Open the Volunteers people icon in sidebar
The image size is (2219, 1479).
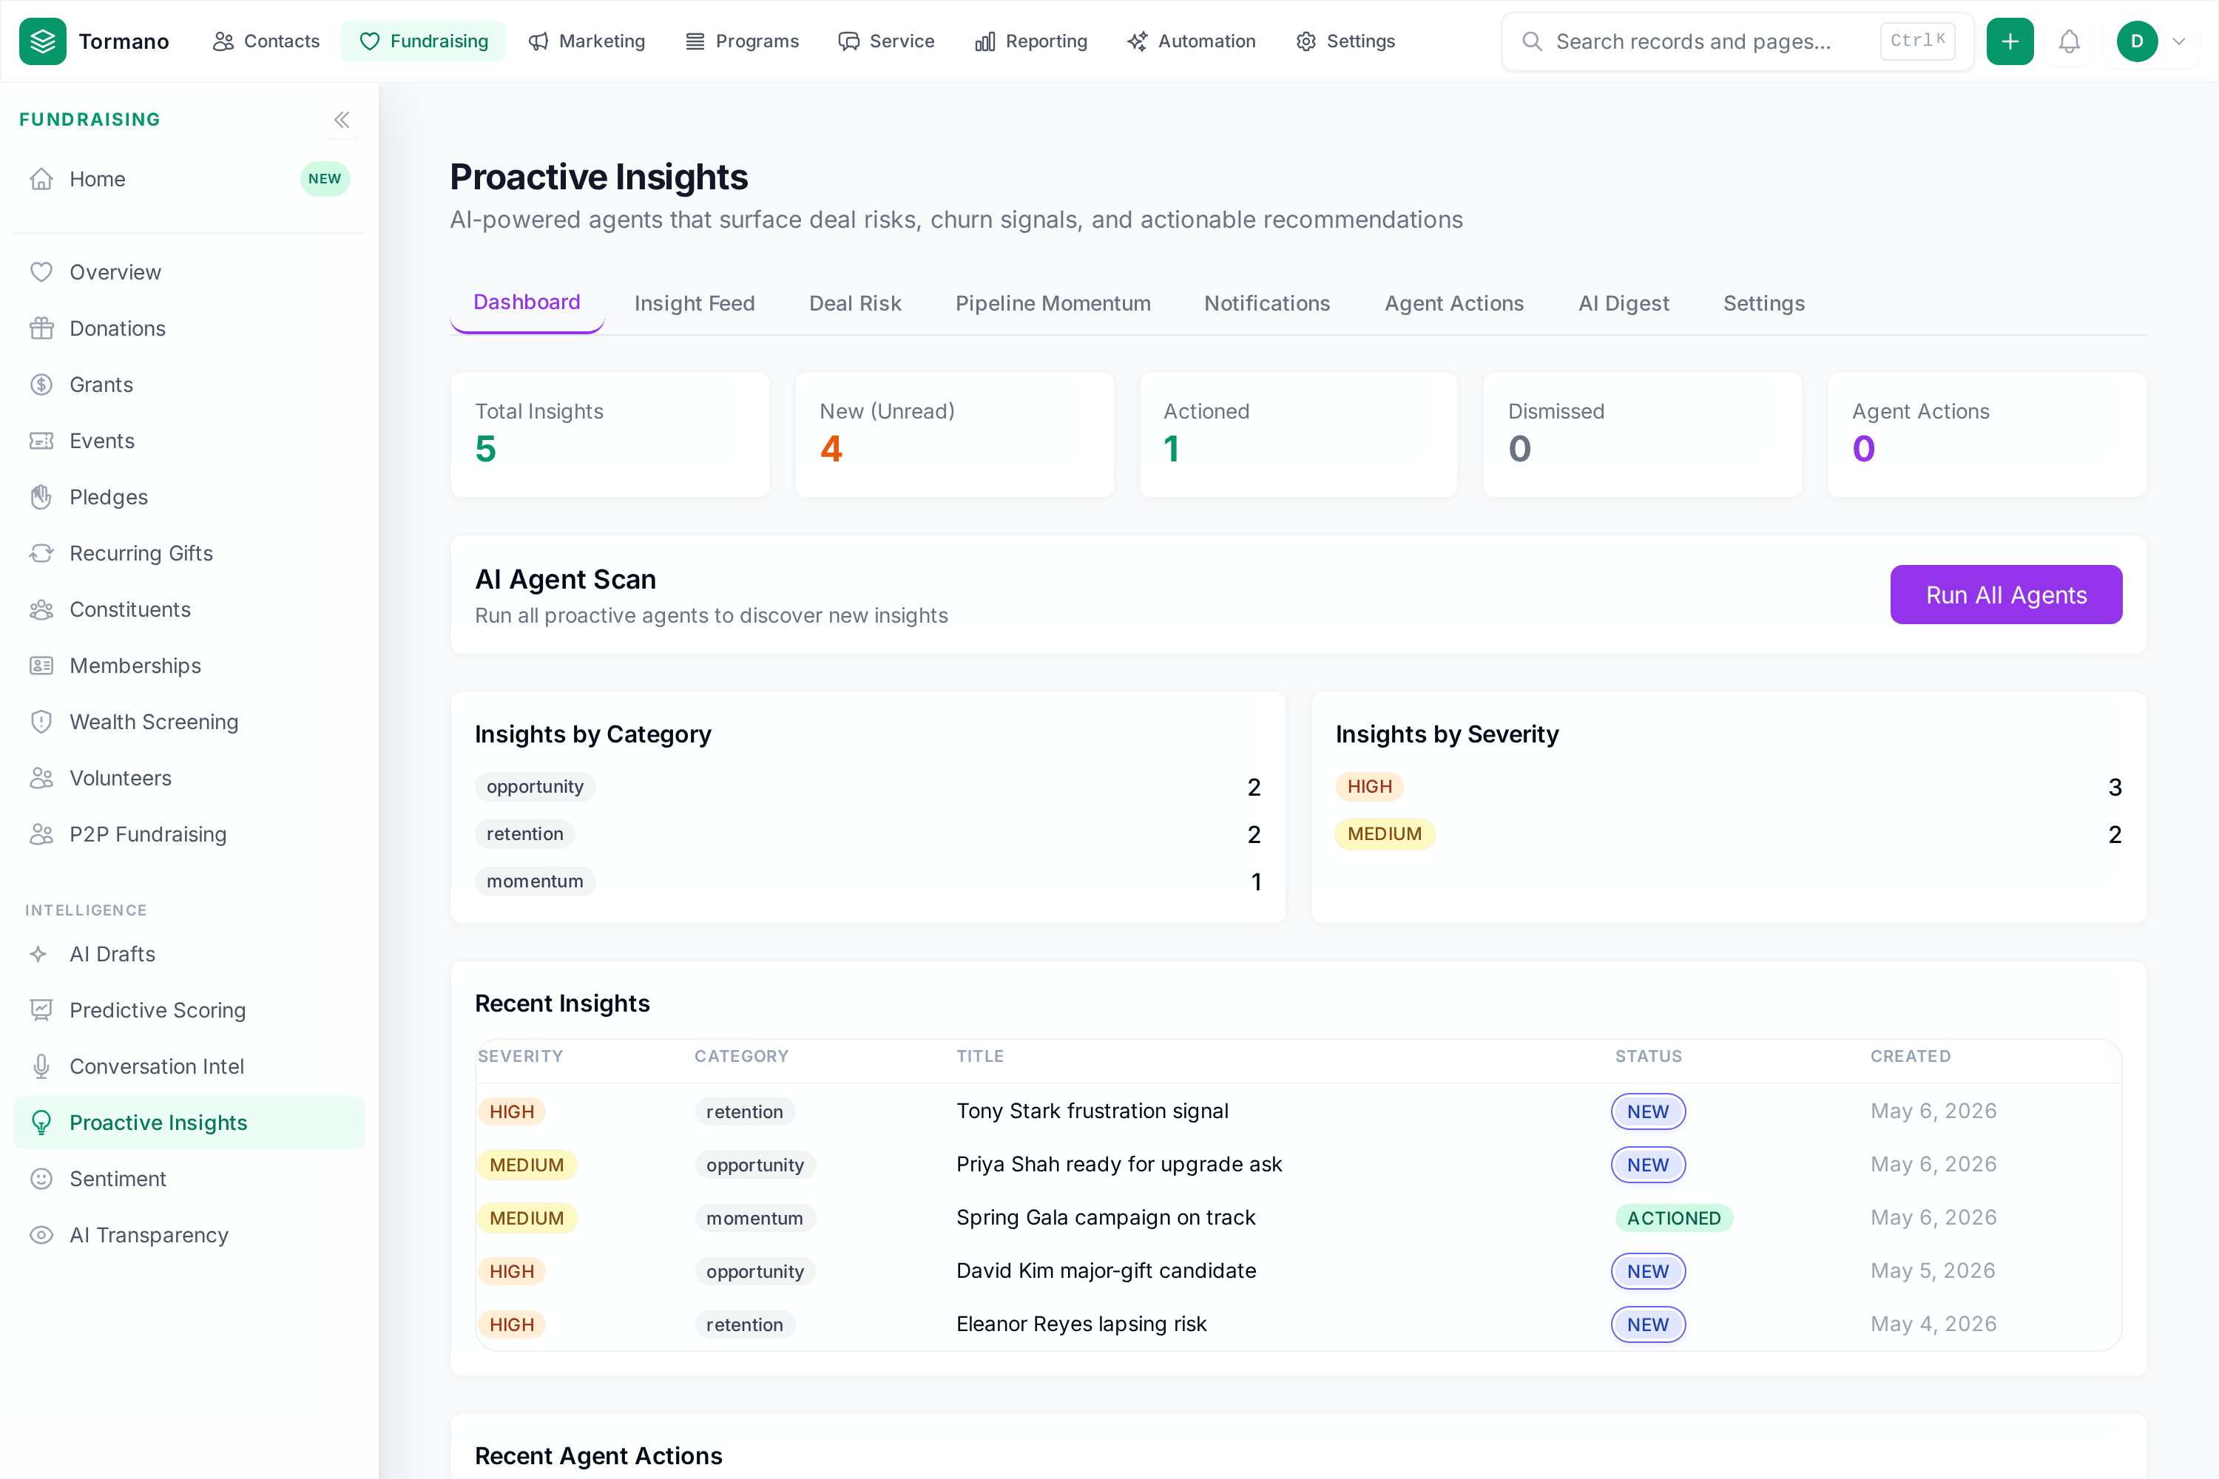(41, 778)
